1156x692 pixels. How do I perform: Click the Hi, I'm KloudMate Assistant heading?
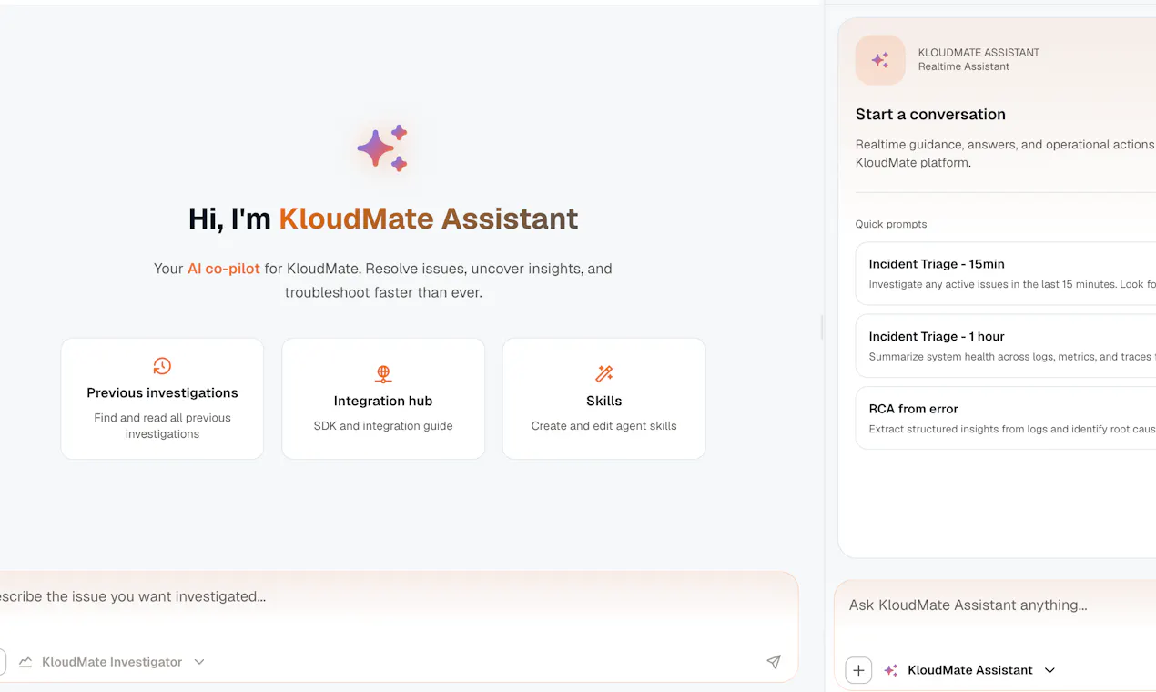tap(383, 219)
